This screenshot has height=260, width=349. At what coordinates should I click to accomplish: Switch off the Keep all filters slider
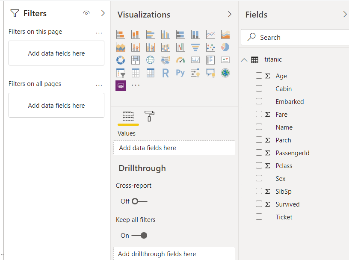(x=139, y=235)
